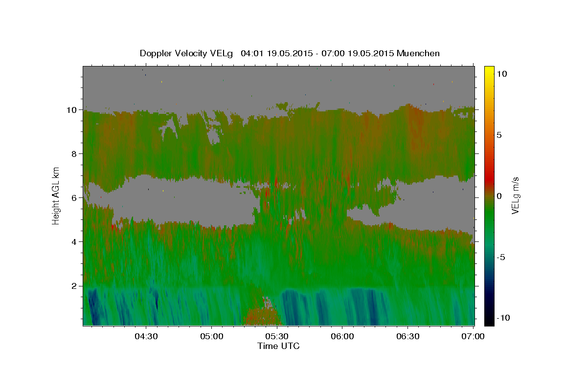The image size is (587, 391).
Task: Click the yellow top of the colorbar
Action: 489,72
